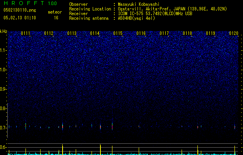Viewport: 243px width, 155px height.
Task: Click the 0.7 kHz axis label
Action: tap(3, 128)
